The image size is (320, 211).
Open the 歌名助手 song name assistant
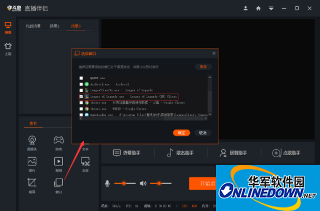[x=180, y=153]
